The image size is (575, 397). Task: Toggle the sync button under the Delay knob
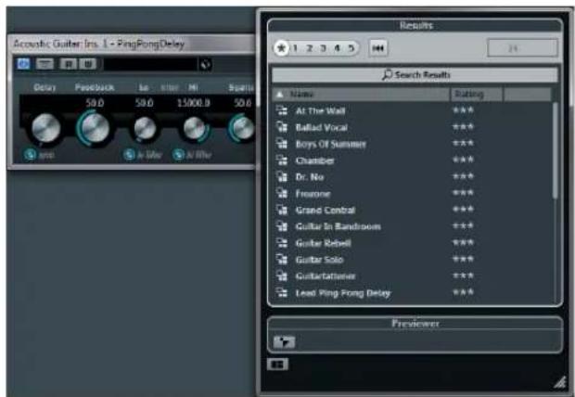[30, 155]
